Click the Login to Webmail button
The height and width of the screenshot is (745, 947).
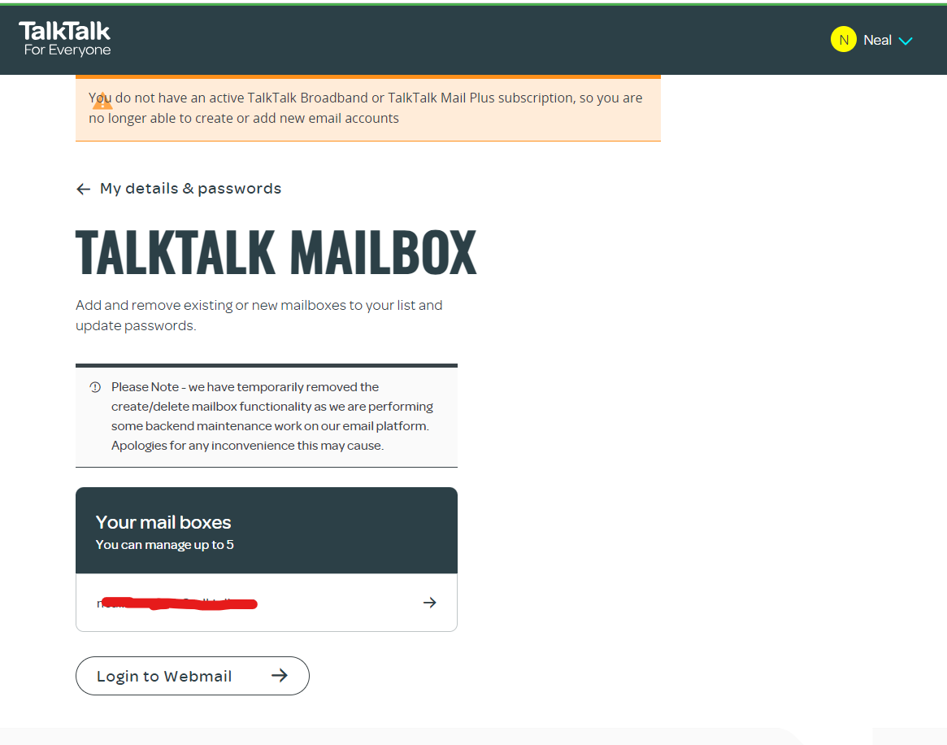[x=192, y=676]
